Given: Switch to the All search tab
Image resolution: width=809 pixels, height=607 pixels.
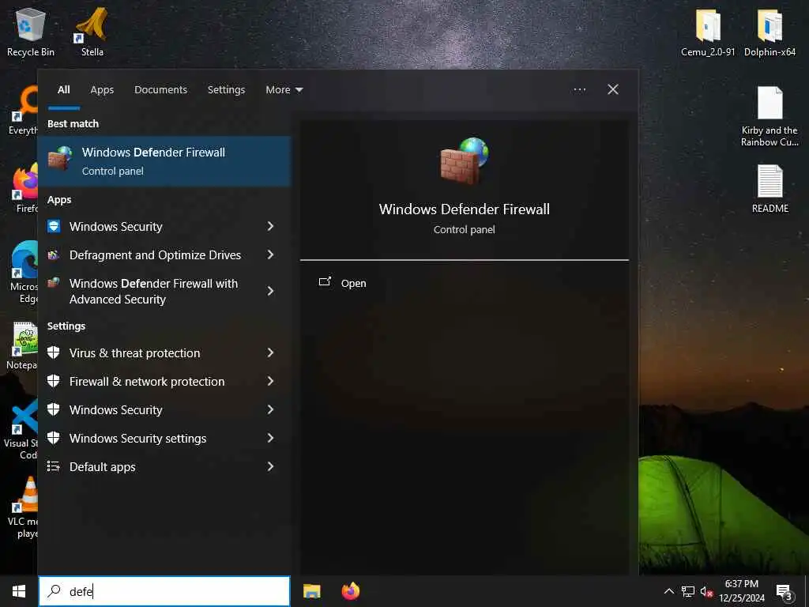Looking at the screenshot, I should (x=64, y=90).
